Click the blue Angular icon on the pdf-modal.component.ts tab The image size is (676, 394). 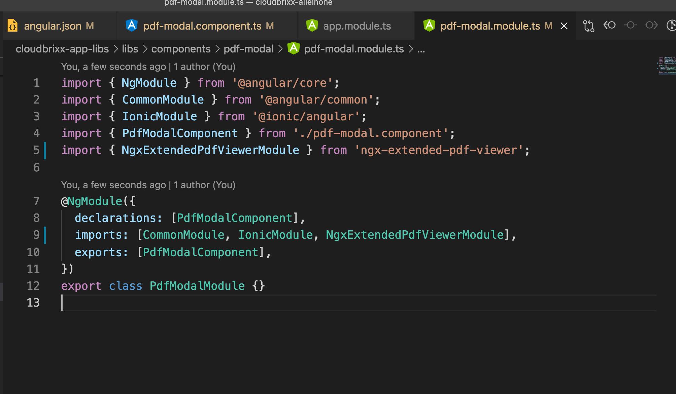click(132, 26)
